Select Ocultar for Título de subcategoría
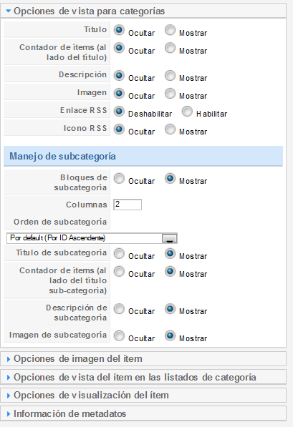293x427 pixels. tap(119, 253)
